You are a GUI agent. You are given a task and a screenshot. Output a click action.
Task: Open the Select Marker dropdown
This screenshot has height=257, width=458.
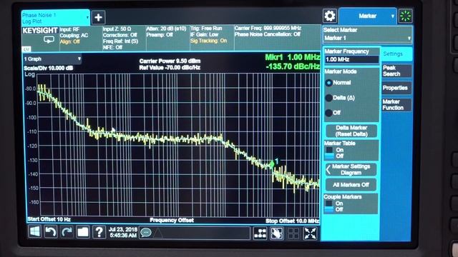tap(367, 38)
